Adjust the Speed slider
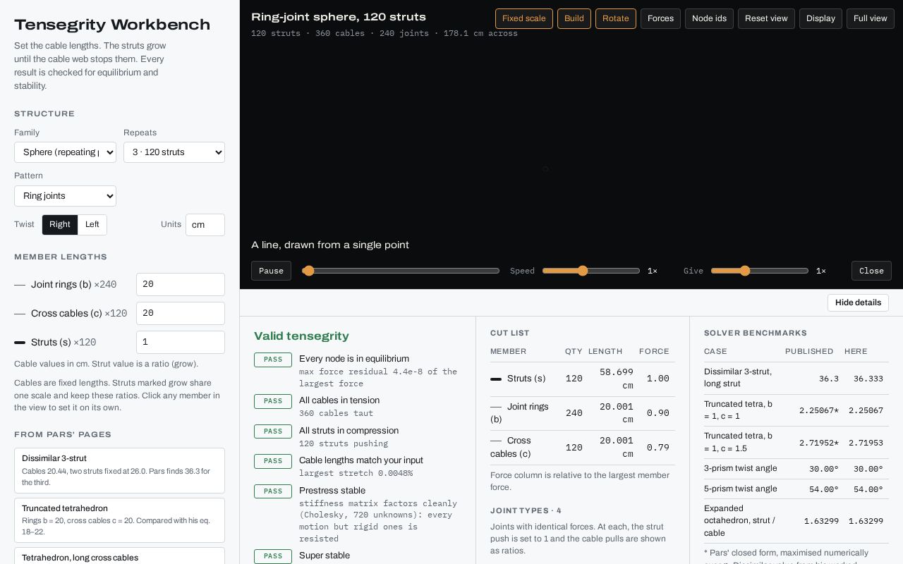This screenshot has height=564, width=903. point(591,271)
